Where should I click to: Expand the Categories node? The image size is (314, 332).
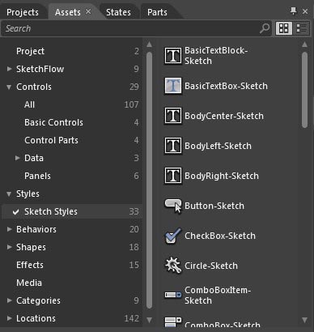click(9, 300)
